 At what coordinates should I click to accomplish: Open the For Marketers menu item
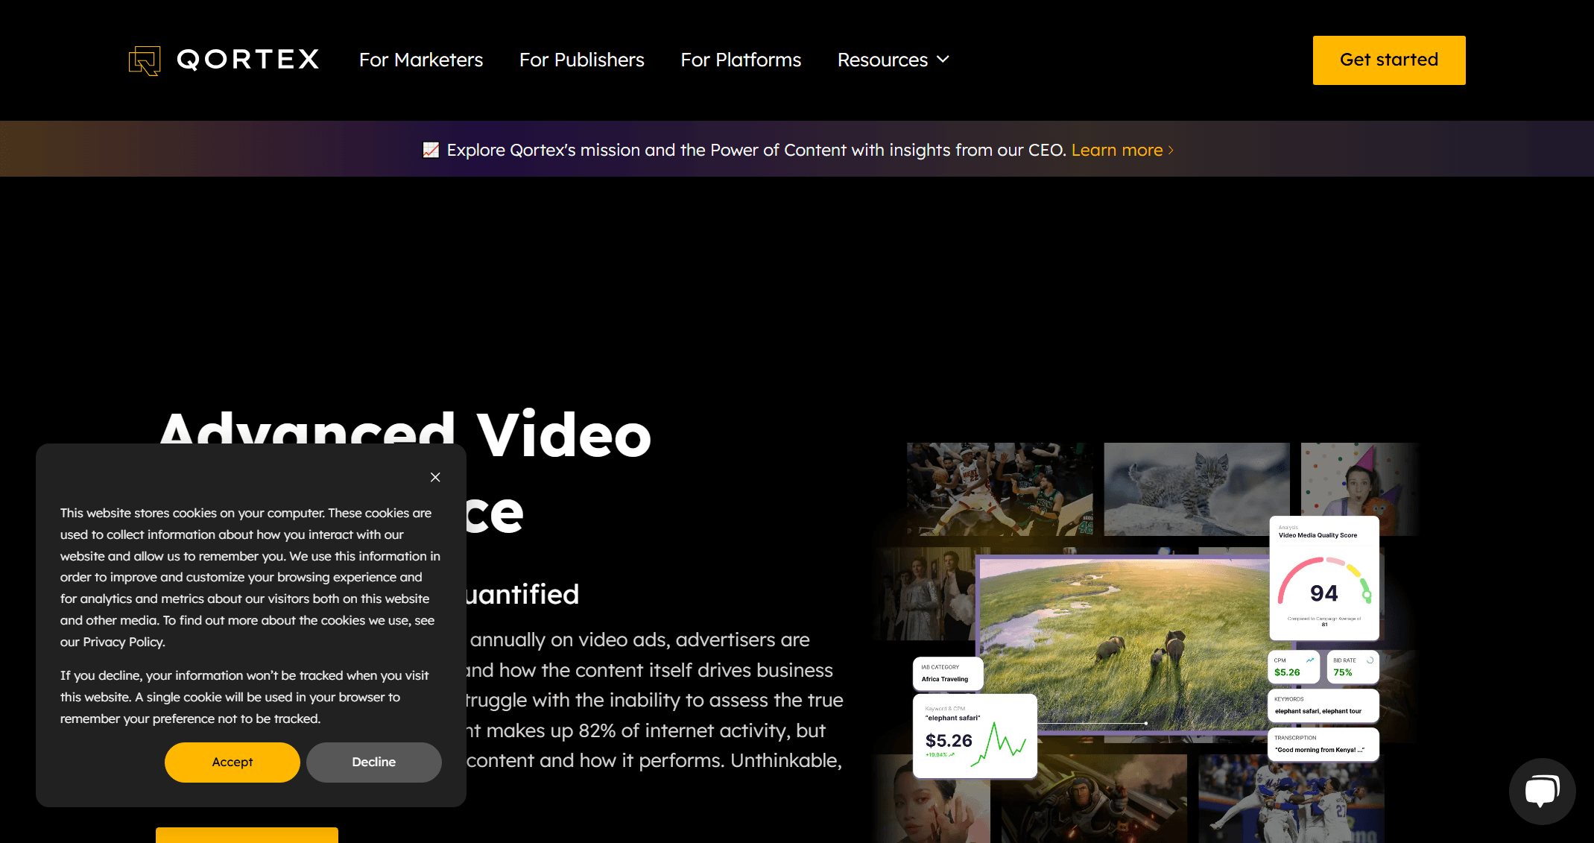pyautogui.click(x=421, y=60)
